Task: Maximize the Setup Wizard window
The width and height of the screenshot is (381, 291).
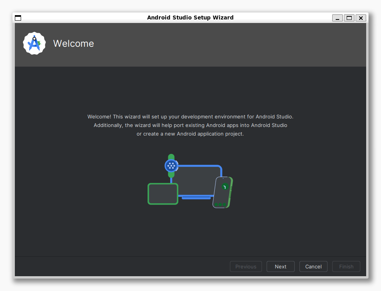Action: tap(349, 18)
